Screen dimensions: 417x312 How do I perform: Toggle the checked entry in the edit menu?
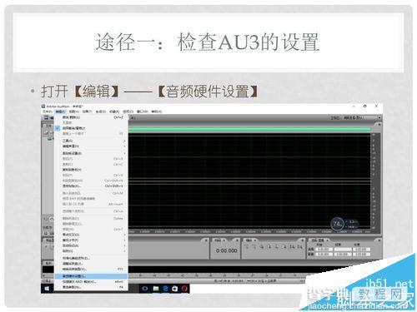coord(91,128)
